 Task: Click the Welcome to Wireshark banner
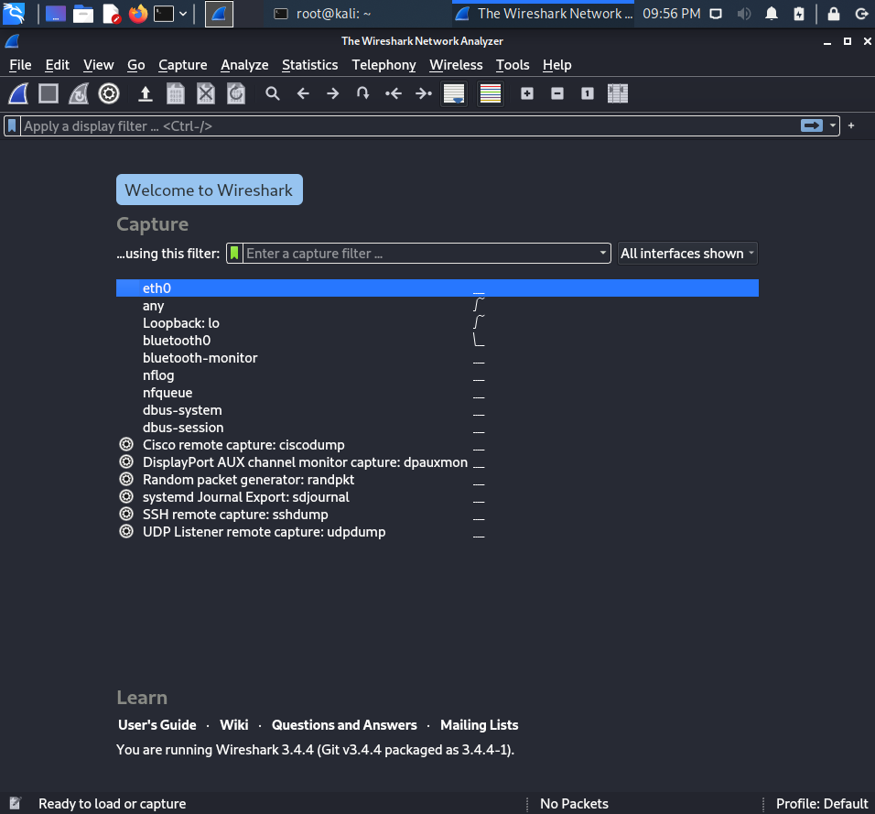coord(210,190)
